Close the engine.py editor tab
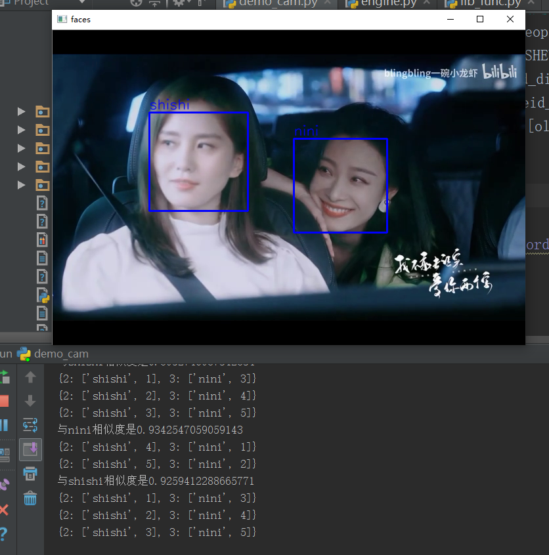Screen dimensions: 549x555 [427, 3]
